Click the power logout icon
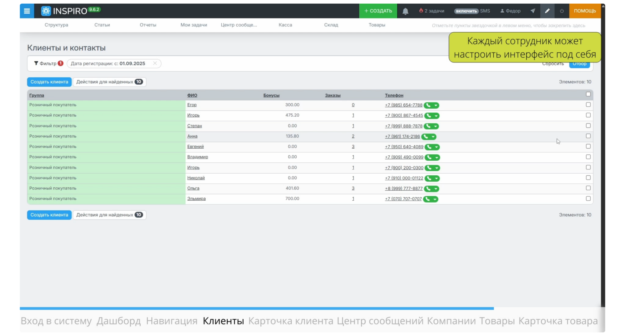 (x=562, y=11)
